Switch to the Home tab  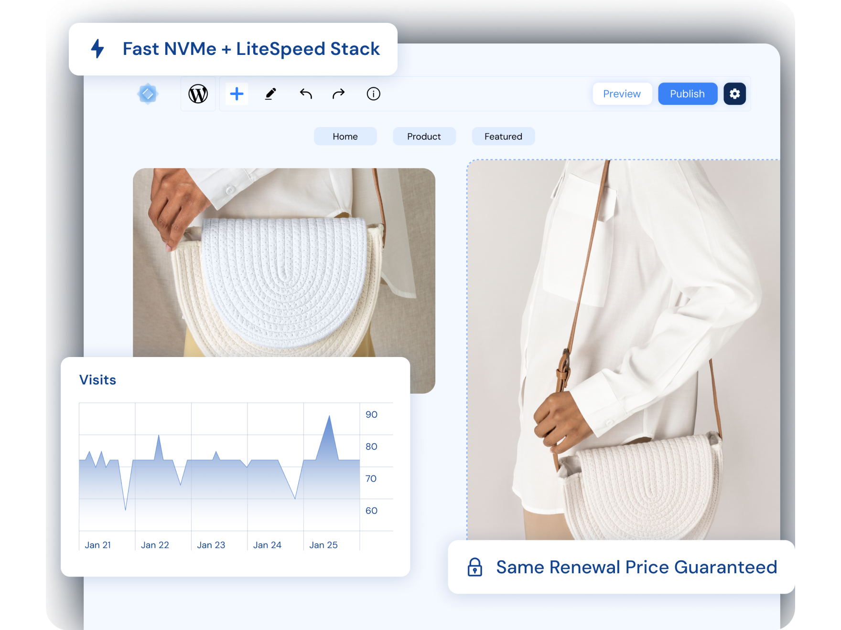(345, 136)
